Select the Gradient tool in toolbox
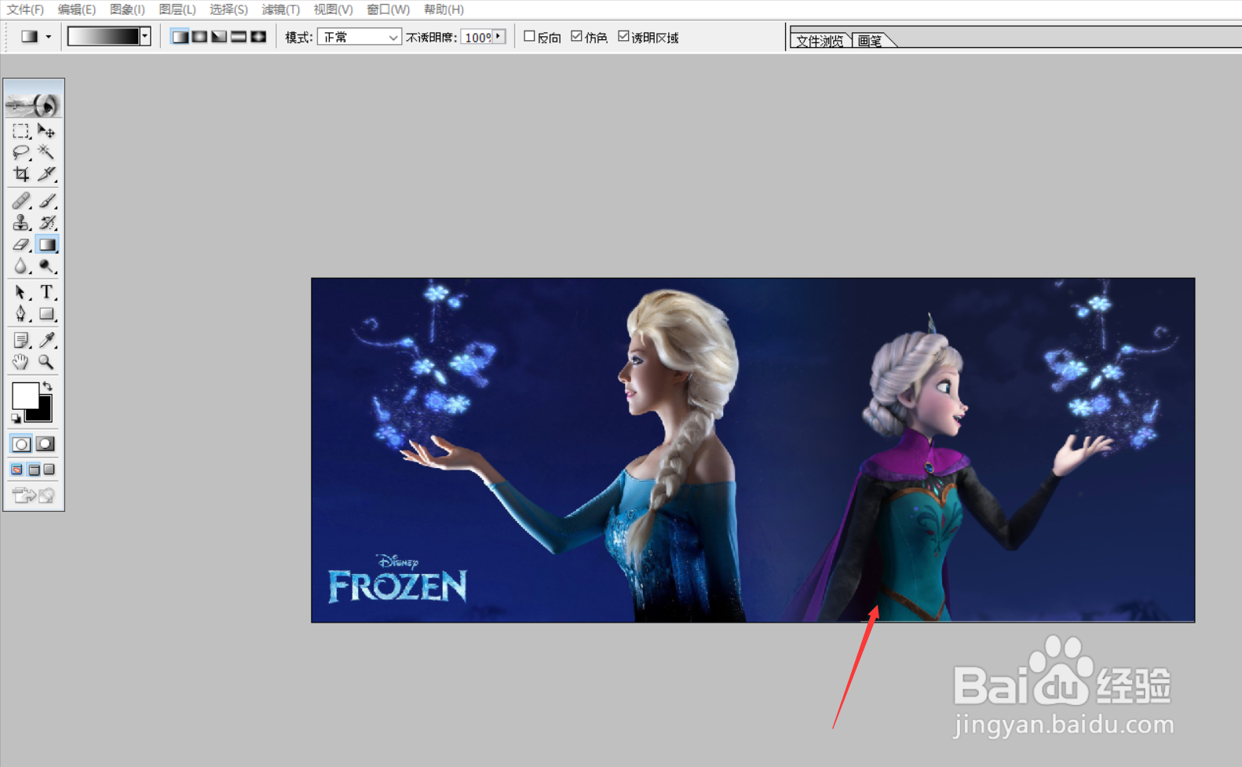The height and width of the screenshot is (767, 1242). coord(46,245)
